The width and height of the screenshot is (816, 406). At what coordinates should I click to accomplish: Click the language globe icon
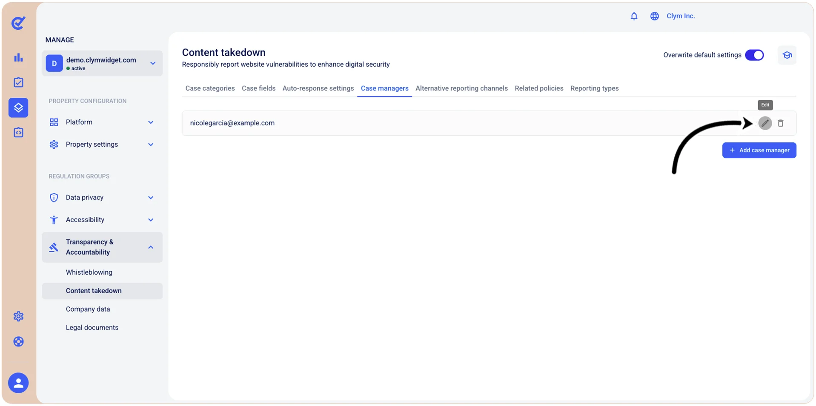[x=655, y=16]
